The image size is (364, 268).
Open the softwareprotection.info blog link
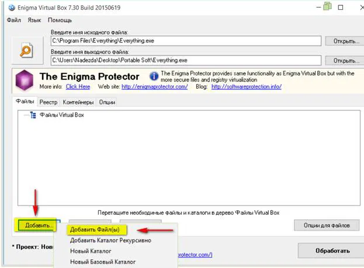(247, 86)
